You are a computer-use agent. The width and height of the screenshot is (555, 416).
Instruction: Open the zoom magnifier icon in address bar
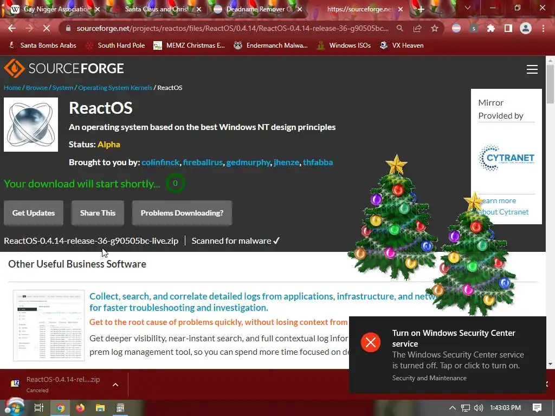click(399, 28)
